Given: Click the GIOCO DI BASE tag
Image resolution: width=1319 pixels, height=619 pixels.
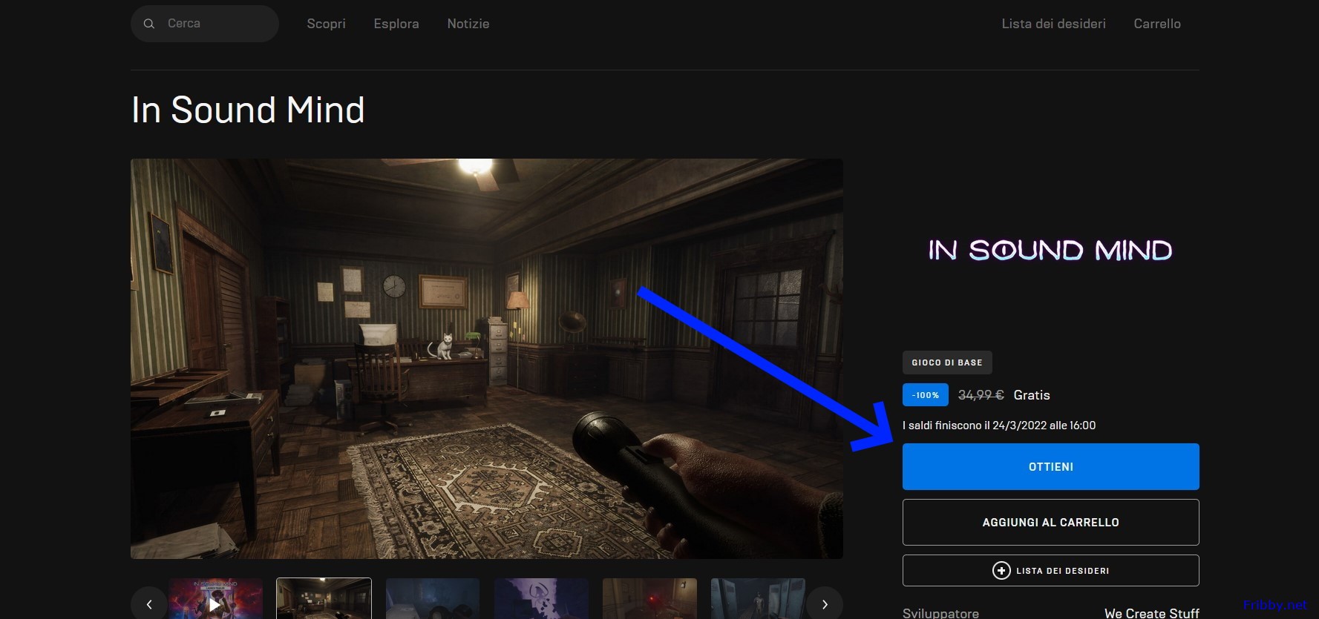Looking at the screenshot, I should point(947,363).
